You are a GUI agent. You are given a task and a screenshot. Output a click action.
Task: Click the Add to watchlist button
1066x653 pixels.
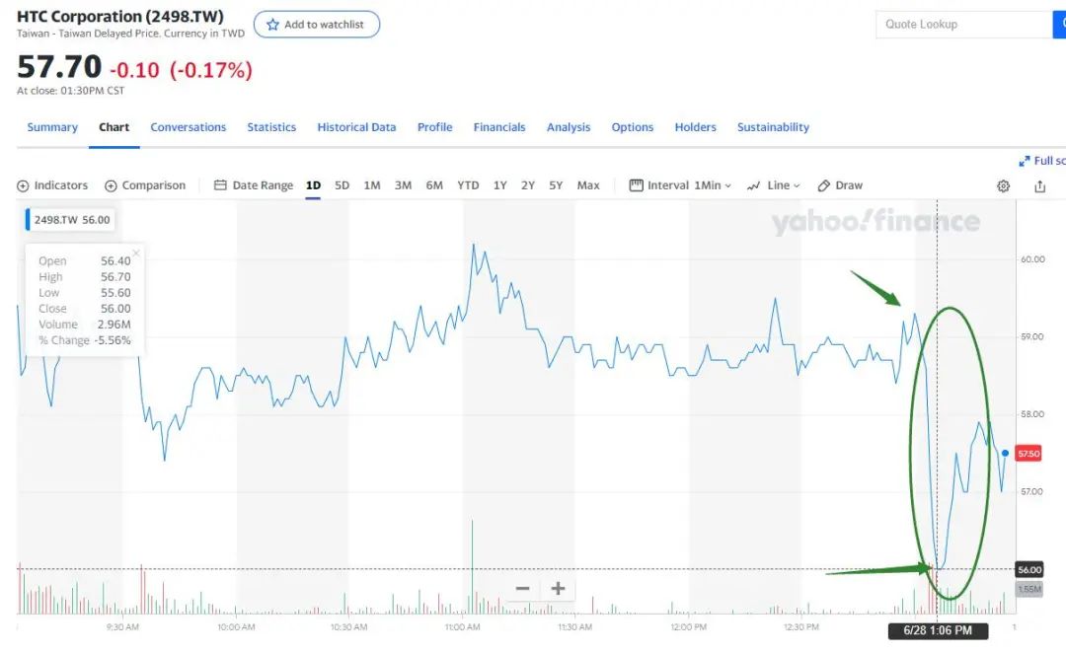click(x=317, y=25)
